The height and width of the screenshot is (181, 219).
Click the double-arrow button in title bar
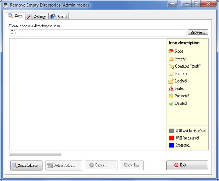(x=172, y=4)
